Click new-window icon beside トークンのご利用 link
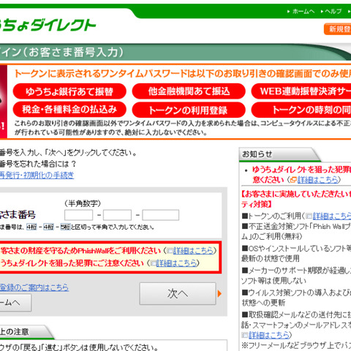The image size is (351, 351). pyautogui.click(x=309, y=216)
